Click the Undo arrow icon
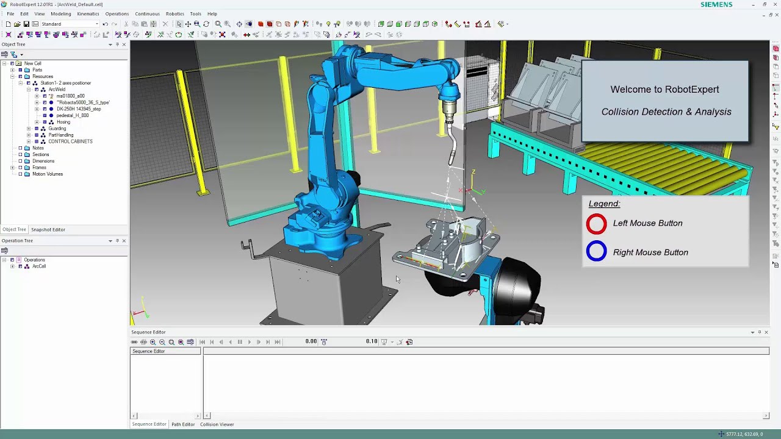Viewport: 781px width, 439px height. tap(105, 24)
